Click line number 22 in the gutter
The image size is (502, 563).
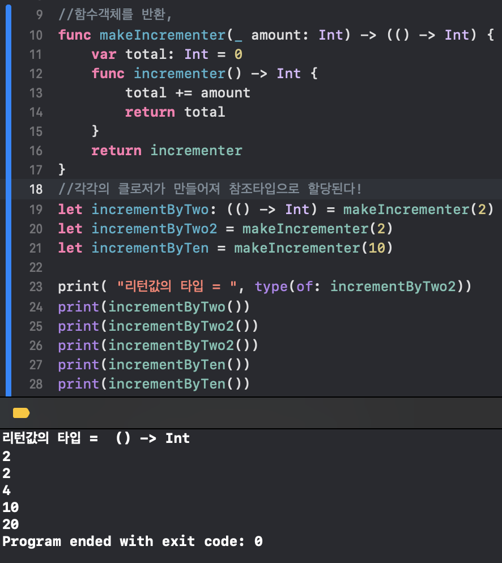36,267
